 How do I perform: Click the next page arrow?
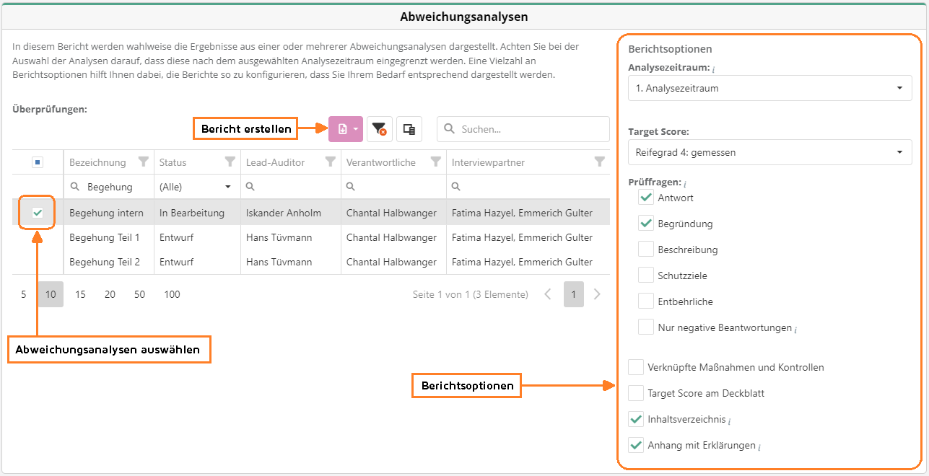click(x=597, y=294)
